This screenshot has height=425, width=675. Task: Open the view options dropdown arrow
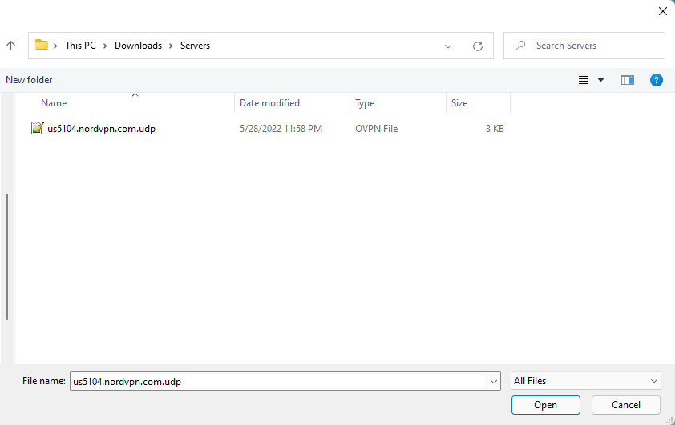600,80
